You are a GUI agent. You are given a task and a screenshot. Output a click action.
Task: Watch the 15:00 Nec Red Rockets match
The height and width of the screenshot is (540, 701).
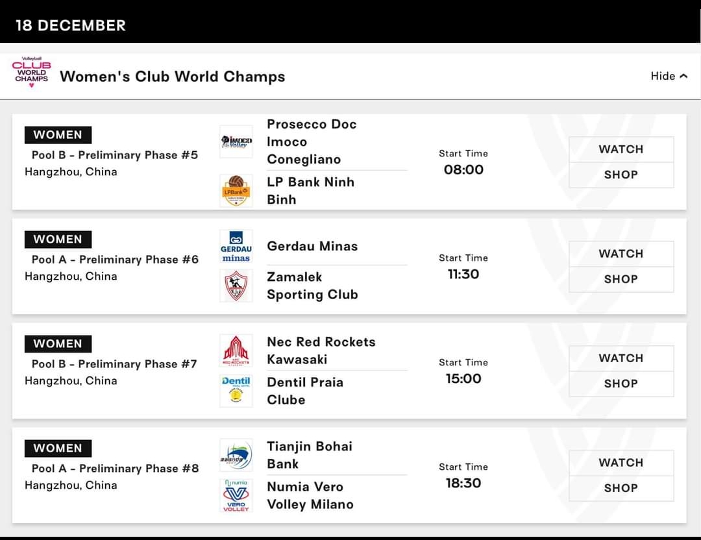(621, 358)
